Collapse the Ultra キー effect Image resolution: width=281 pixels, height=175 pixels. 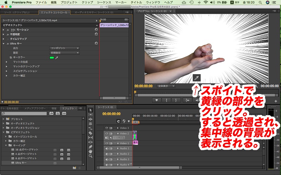point(4,43)
